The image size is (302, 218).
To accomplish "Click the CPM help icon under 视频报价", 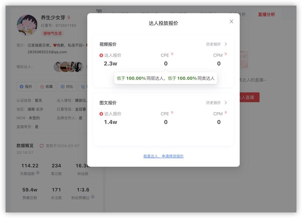I will point(226,54).
